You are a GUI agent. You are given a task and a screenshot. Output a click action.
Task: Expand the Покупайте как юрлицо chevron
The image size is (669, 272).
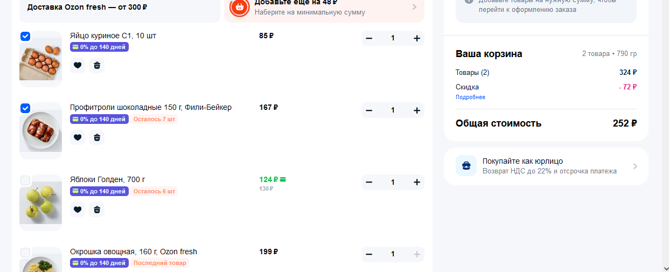635,166
